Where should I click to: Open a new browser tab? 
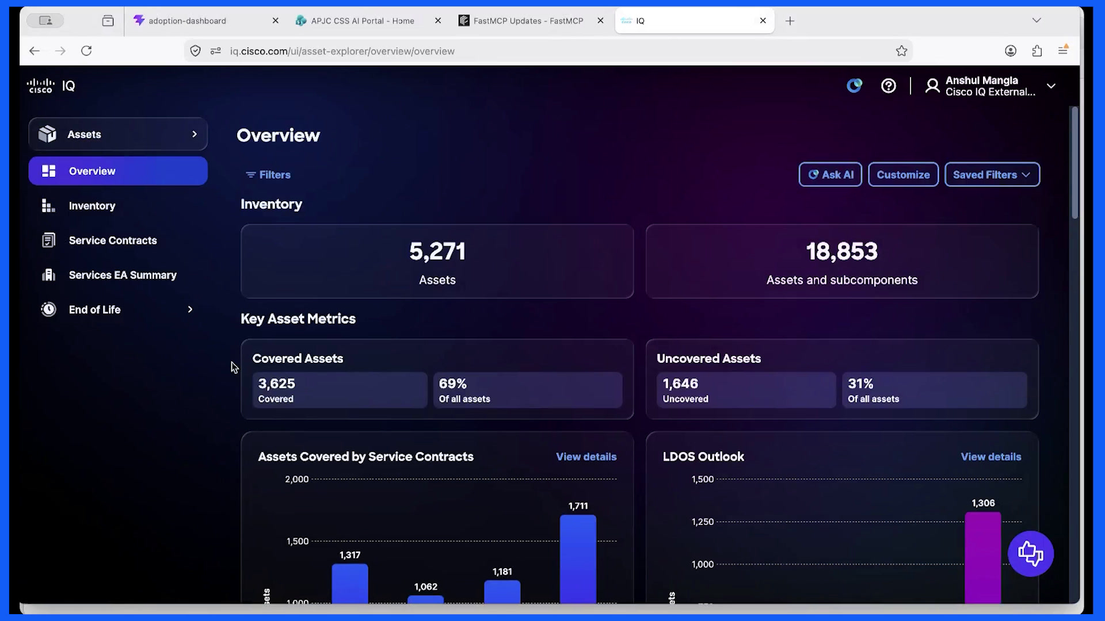coord(790,21)
